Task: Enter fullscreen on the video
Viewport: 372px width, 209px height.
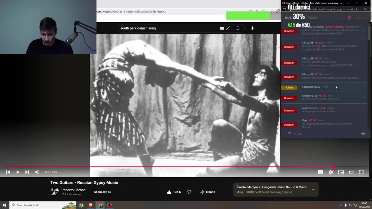Action: [x=361, y=172]
